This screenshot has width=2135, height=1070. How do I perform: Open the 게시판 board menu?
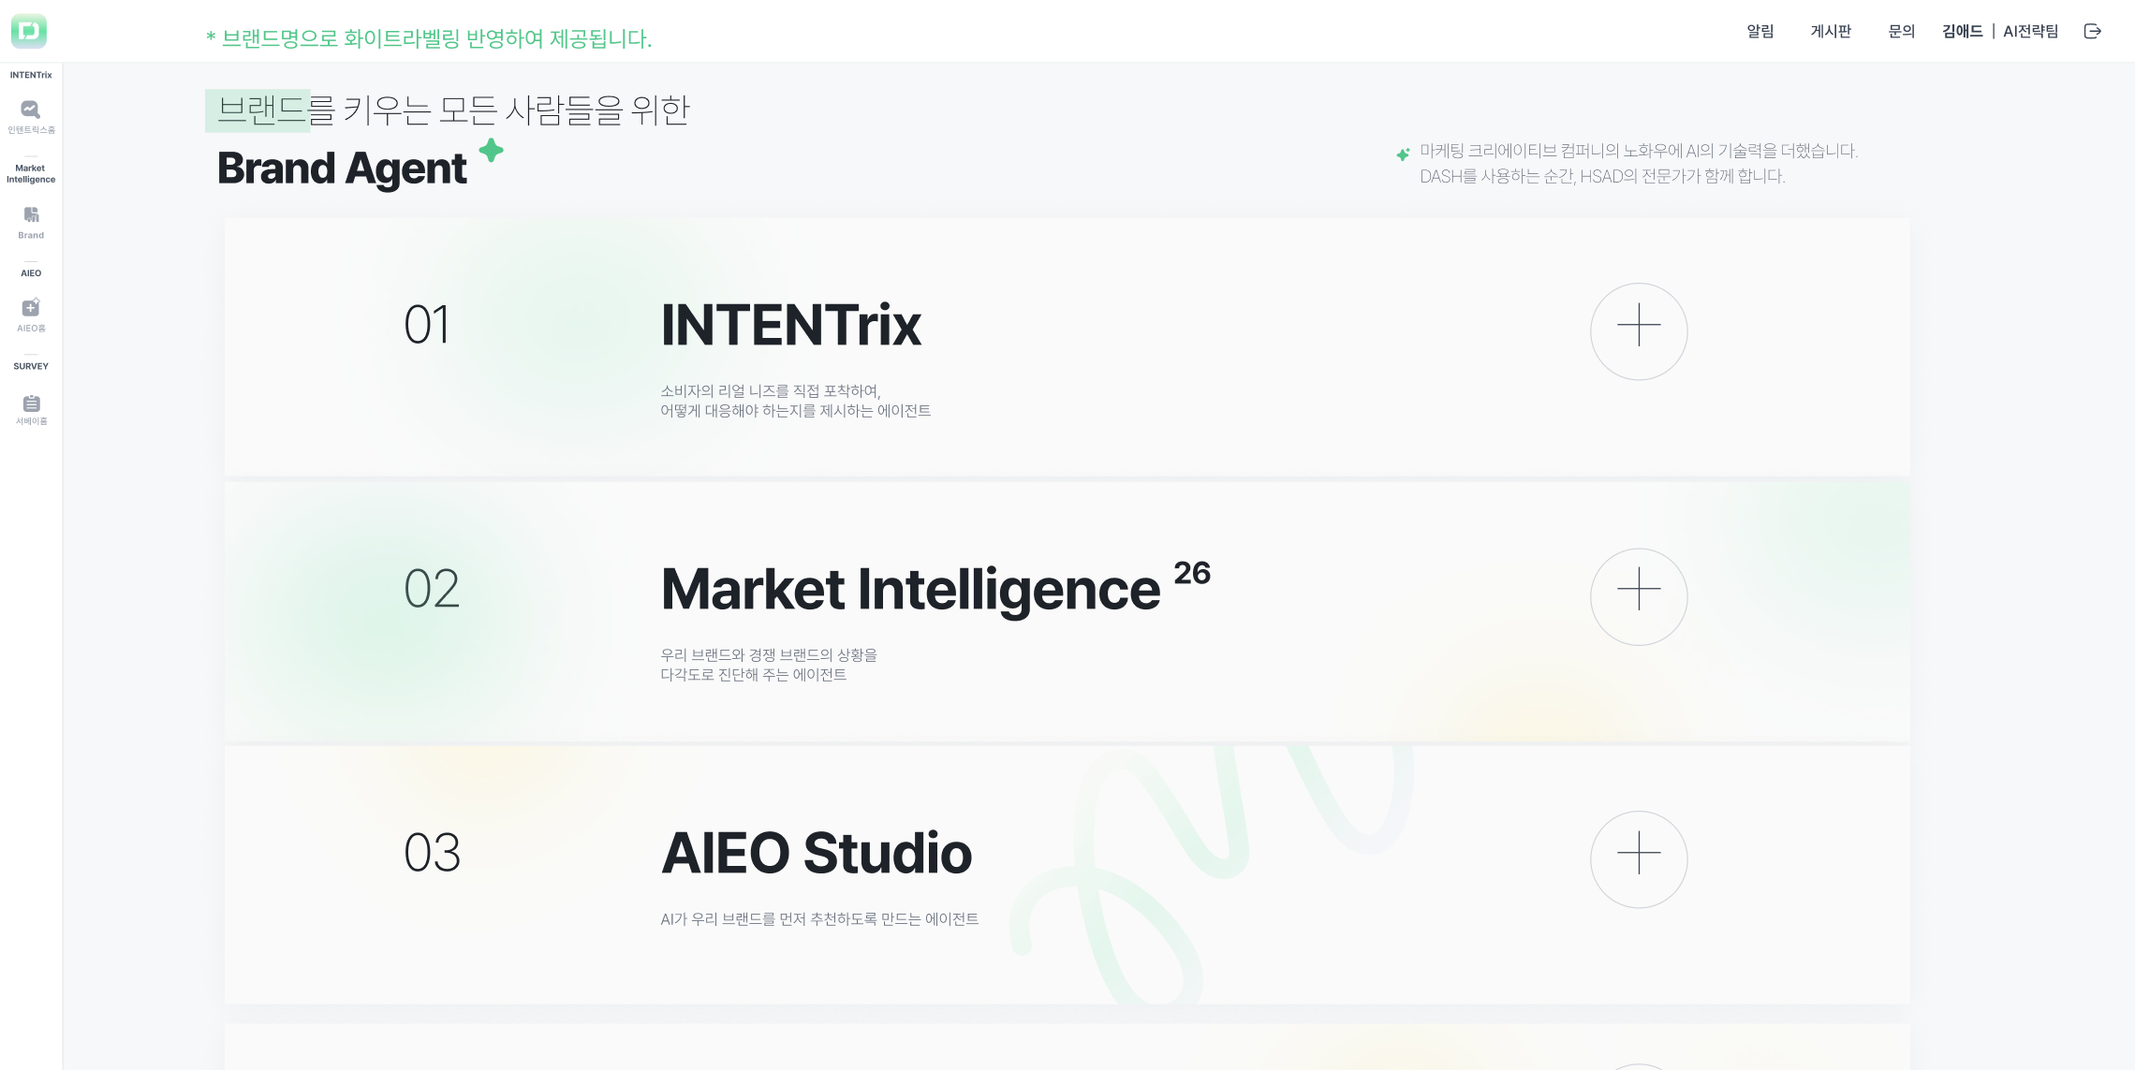click(x=1831, y=32)
